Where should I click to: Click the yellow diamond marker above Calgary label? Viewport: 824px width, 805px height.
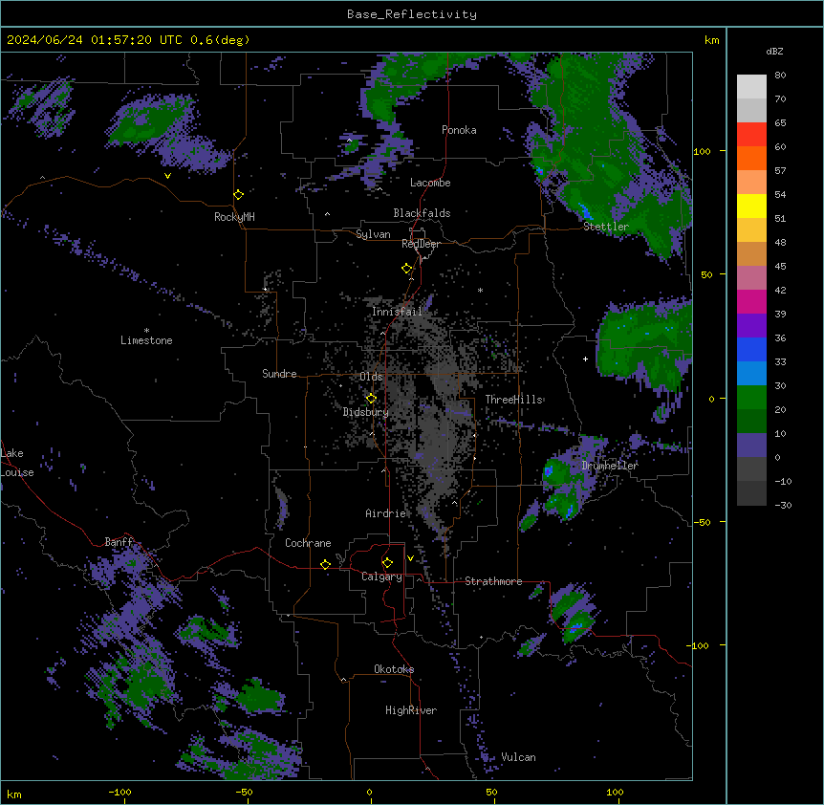click(x=387, y=563)
